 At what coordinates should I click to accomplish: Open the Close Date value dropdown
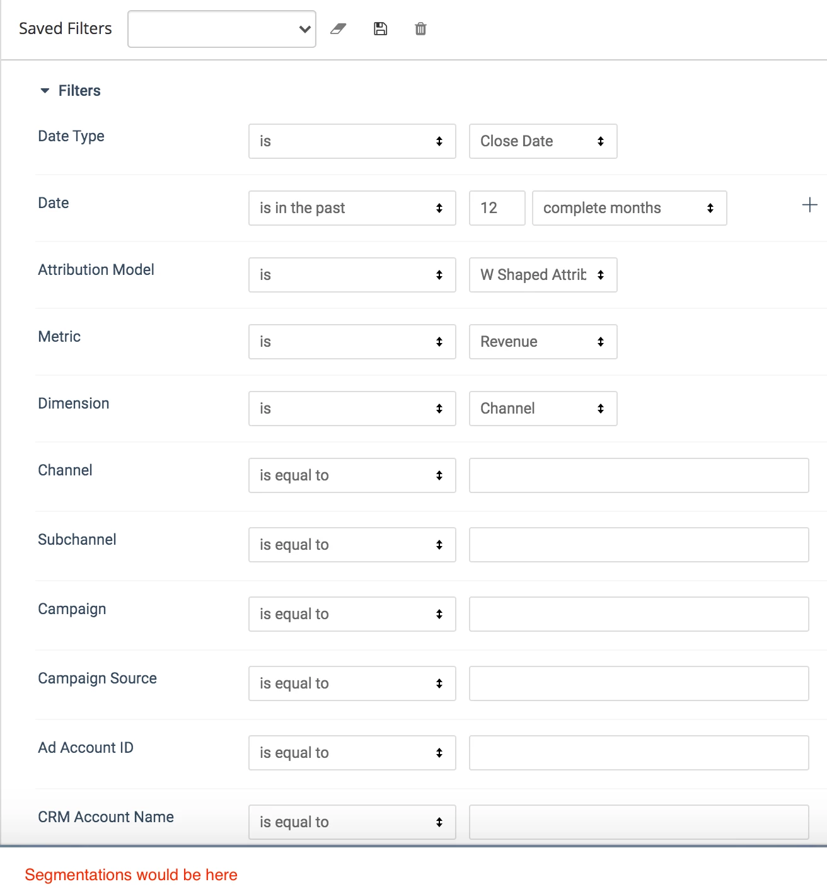[543, 141]
